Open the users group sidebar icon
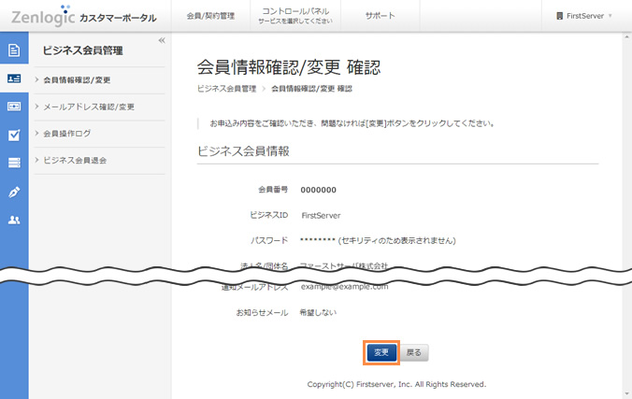This screenshot has width=632, height=399. click(x=14, y=220)
